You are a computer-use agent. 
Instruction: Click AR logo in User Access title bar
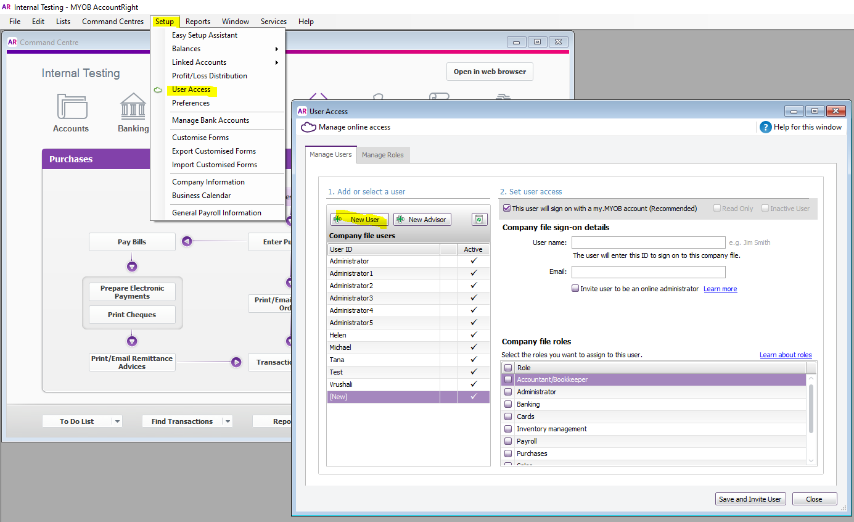[x=302, y=112]
